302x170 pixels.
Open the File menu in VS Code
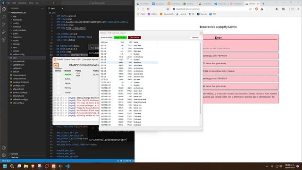click(8, 3)
